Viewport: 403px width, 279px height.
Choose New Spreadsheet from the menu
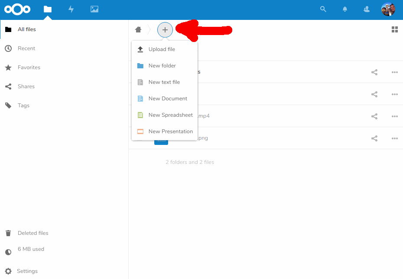(170, 115)
